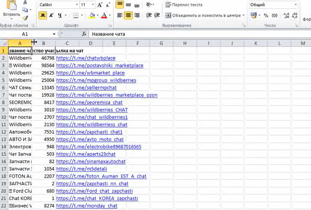Toggle Italic formatting button
Screen dimensions: 311x210
[51, 15]
